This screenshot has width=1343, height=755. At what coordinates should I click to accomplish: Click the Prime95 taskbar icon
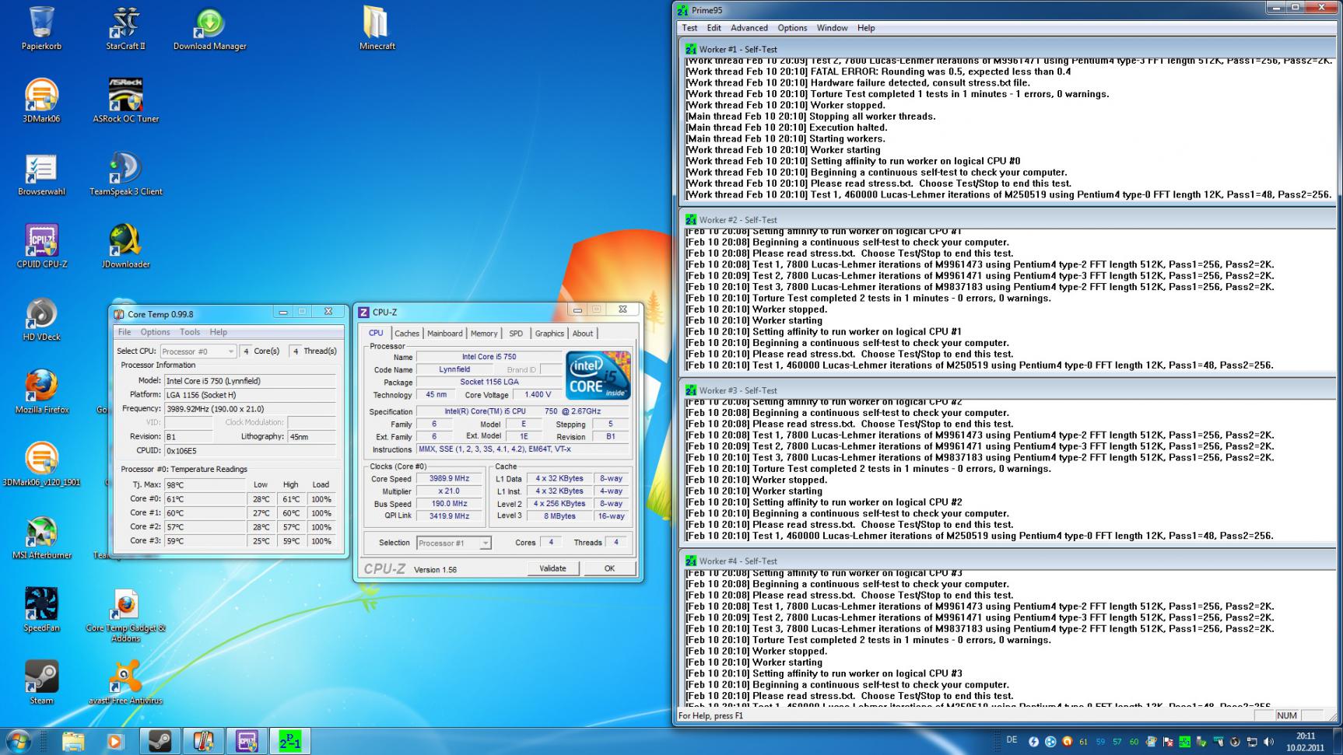289,741
